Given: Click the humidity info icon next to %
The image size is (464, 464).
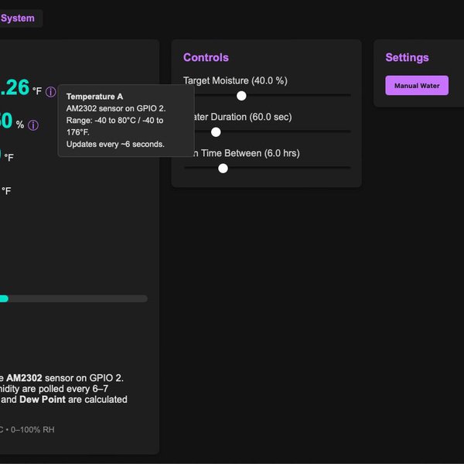Looking at the screenshot, I should click(x=33, y=125).
